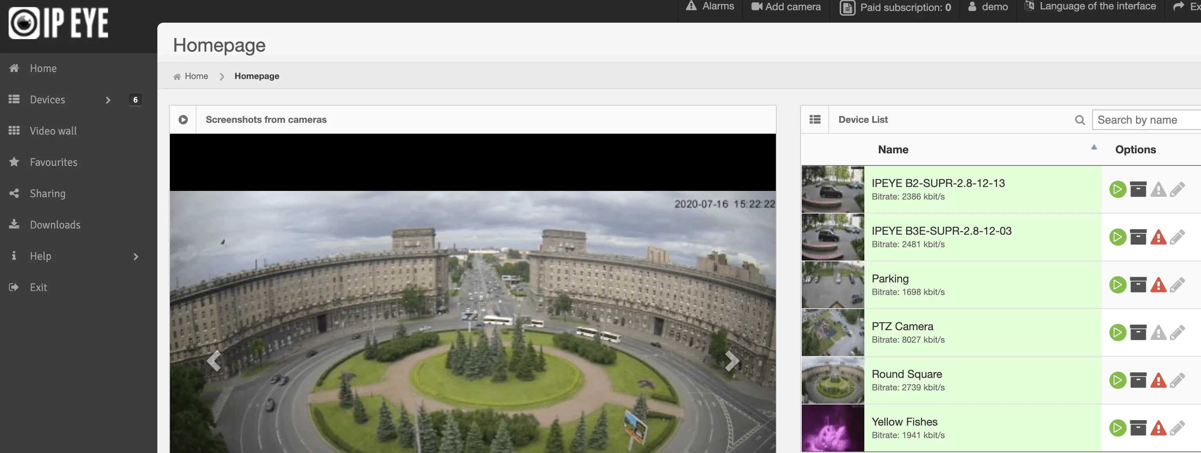
Task: Sort devices by Name column
Action: point(893,149)
